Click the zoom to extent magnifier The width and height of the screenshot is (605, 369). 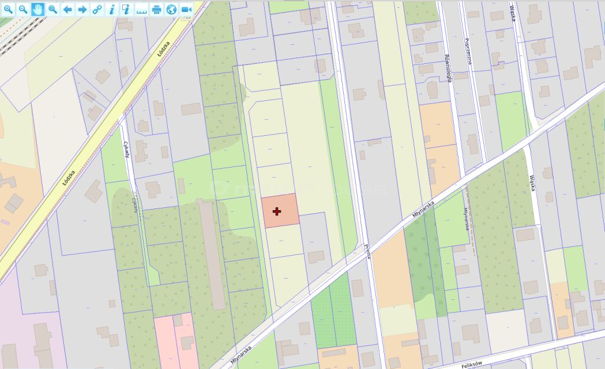pos(53,9)
